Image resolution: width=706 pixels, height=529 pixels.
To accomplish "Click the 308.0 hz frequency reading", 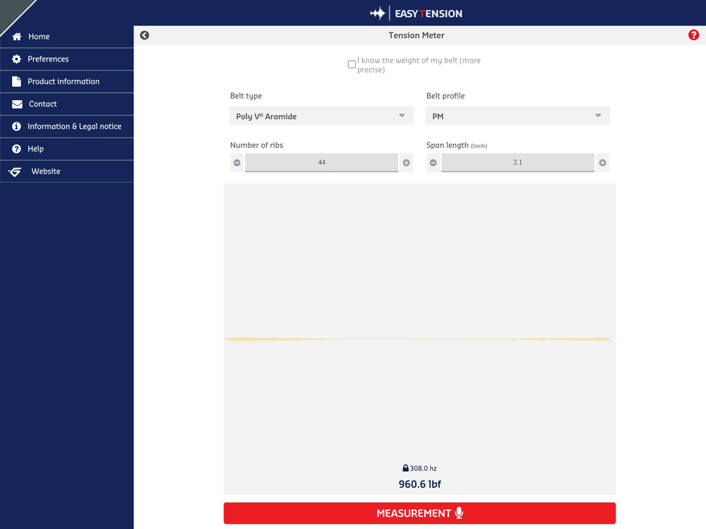I will [x=423, y=468].
